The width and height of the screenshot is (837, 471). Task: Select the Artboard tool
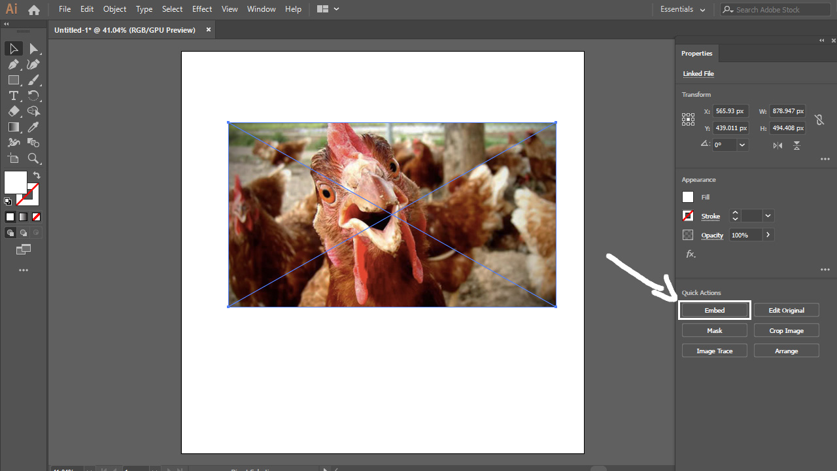[x=13, y=159]
